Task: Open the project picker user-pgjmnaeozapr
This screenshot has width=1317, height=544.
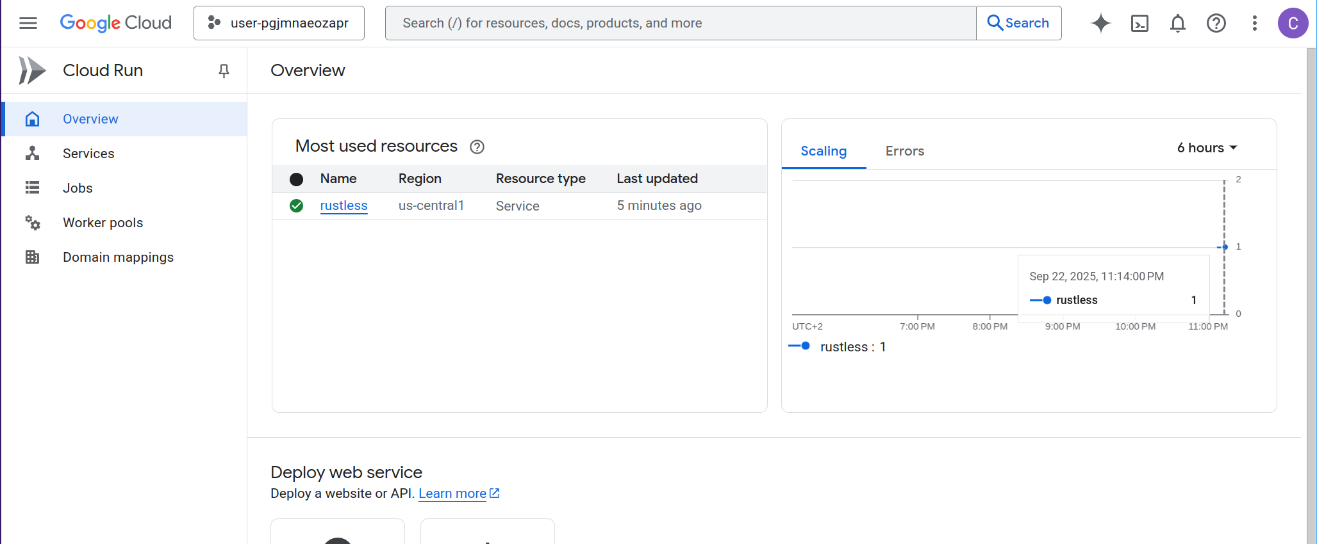Action: click(279, 23)
